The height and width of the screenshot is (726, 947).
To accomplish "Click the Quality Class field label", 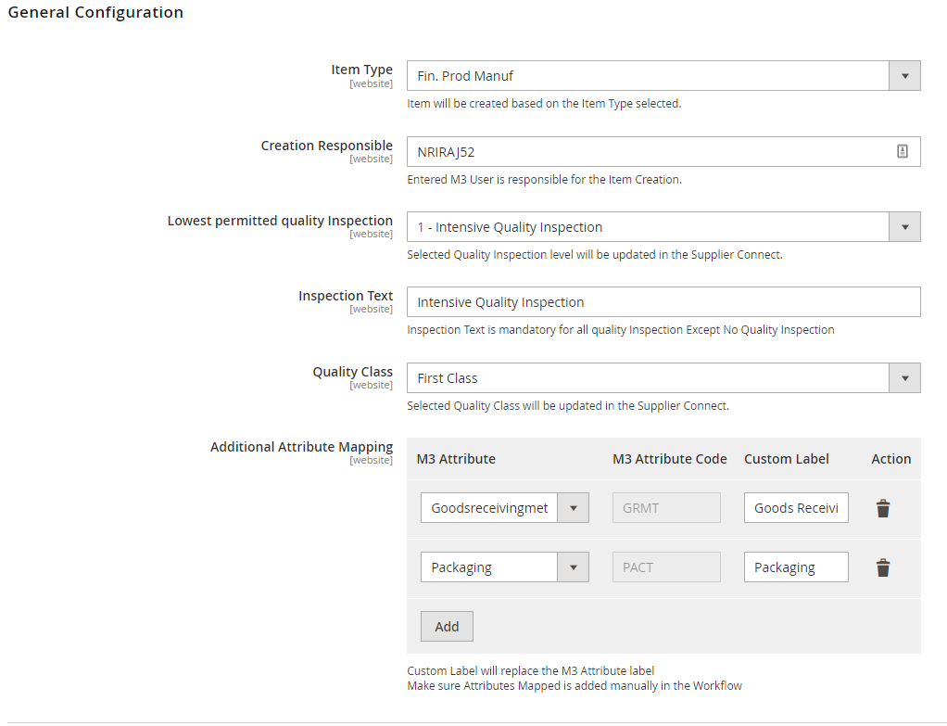I will tap(353, 372).
